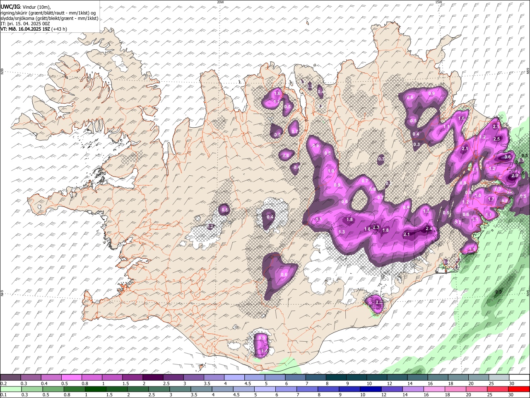Pick the purple snow swatch between 0.2 and 0.3

10,378
